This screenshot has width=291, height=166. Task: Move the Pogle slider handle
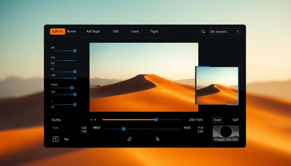coord(72,88)
